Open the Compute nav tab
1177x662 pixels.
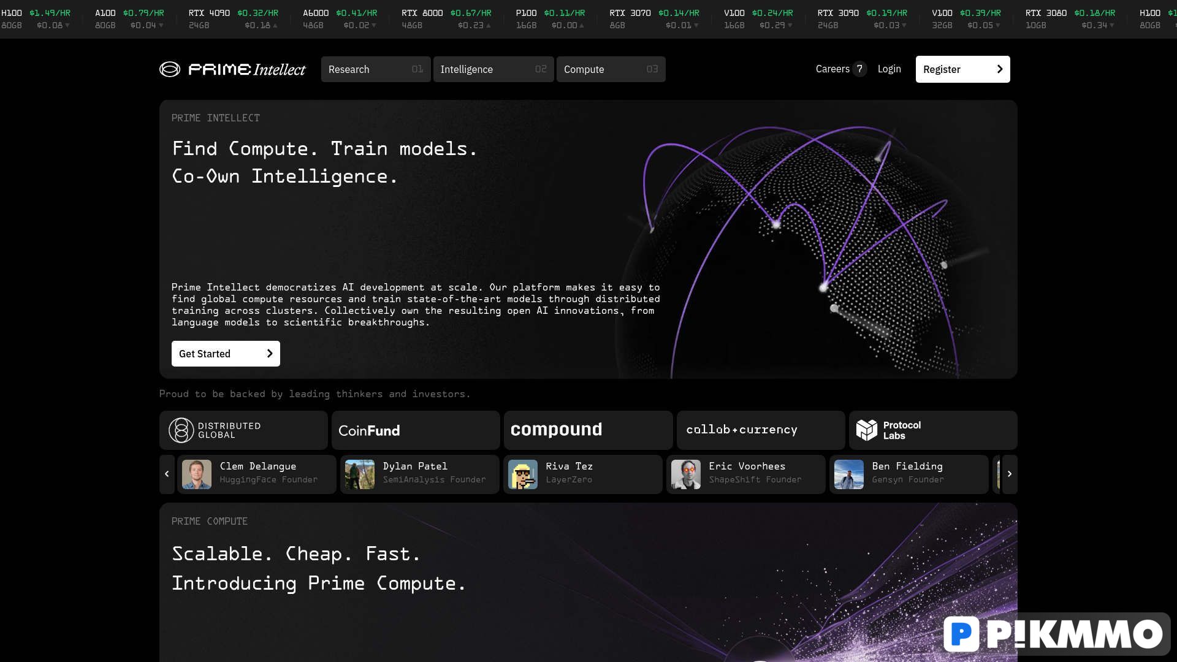click(611, 69)
